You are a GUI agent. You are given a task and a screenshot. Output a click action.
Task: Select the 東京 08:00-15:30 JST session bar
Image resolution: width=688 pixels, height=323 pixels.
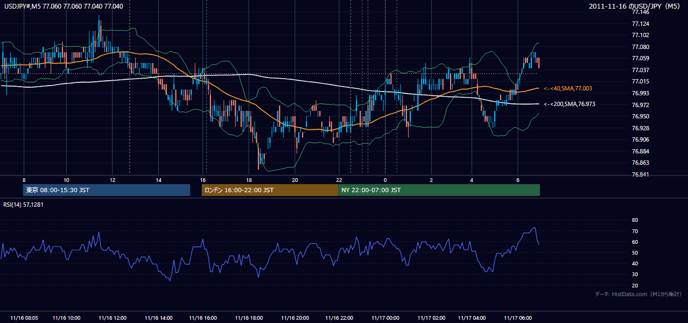pos(107,190)
